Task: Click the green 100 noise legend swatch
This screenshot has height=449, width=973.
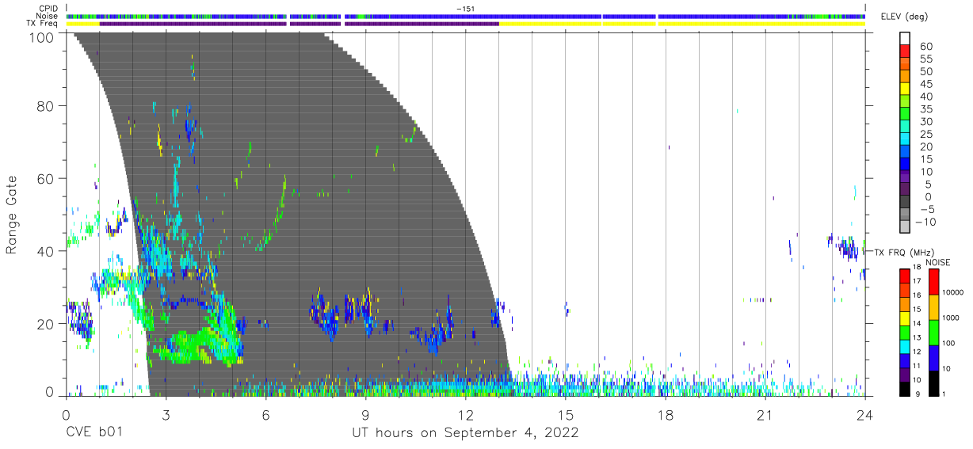Action: pos(933,332)
